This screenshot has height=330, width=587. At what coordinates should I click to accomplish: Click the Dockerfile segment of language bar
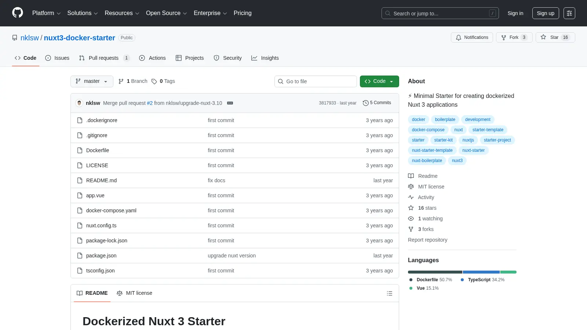(435, 272)
